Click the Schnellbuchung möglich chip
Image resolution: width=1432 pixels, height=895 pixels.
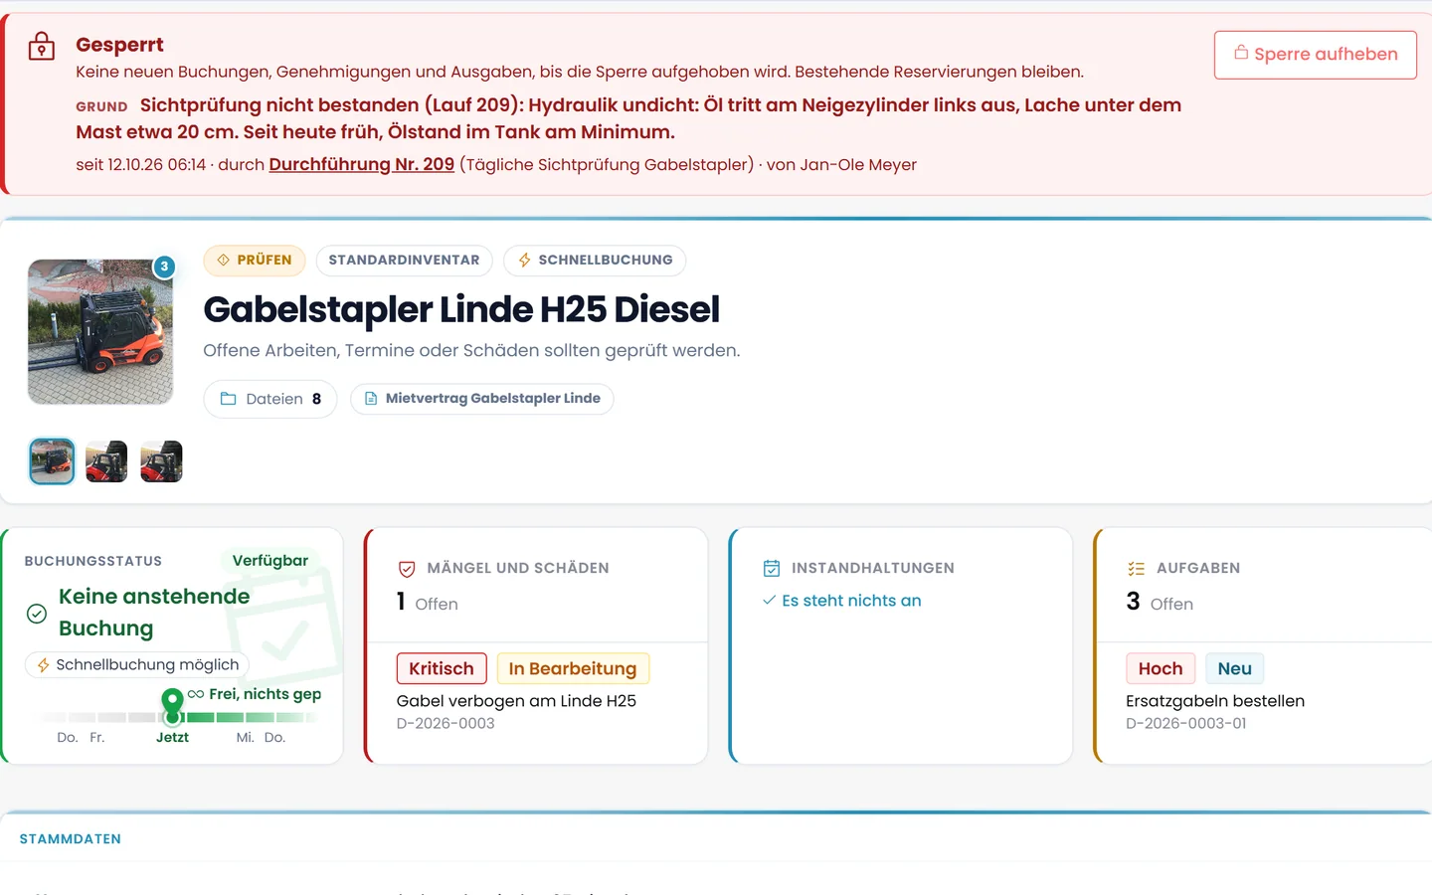137,665
